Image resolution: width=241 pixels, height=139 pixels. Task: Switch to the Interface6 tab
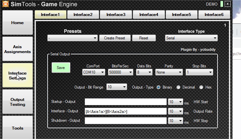click(214, 15)
